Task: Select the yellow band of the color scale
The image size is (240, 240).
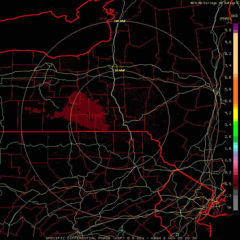Action: (235, 114)
